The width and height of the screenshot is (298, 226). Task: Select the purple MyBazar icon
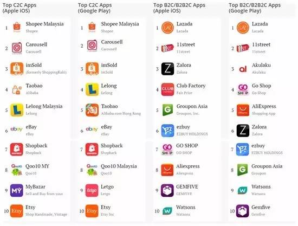click(x=17, y=190)
